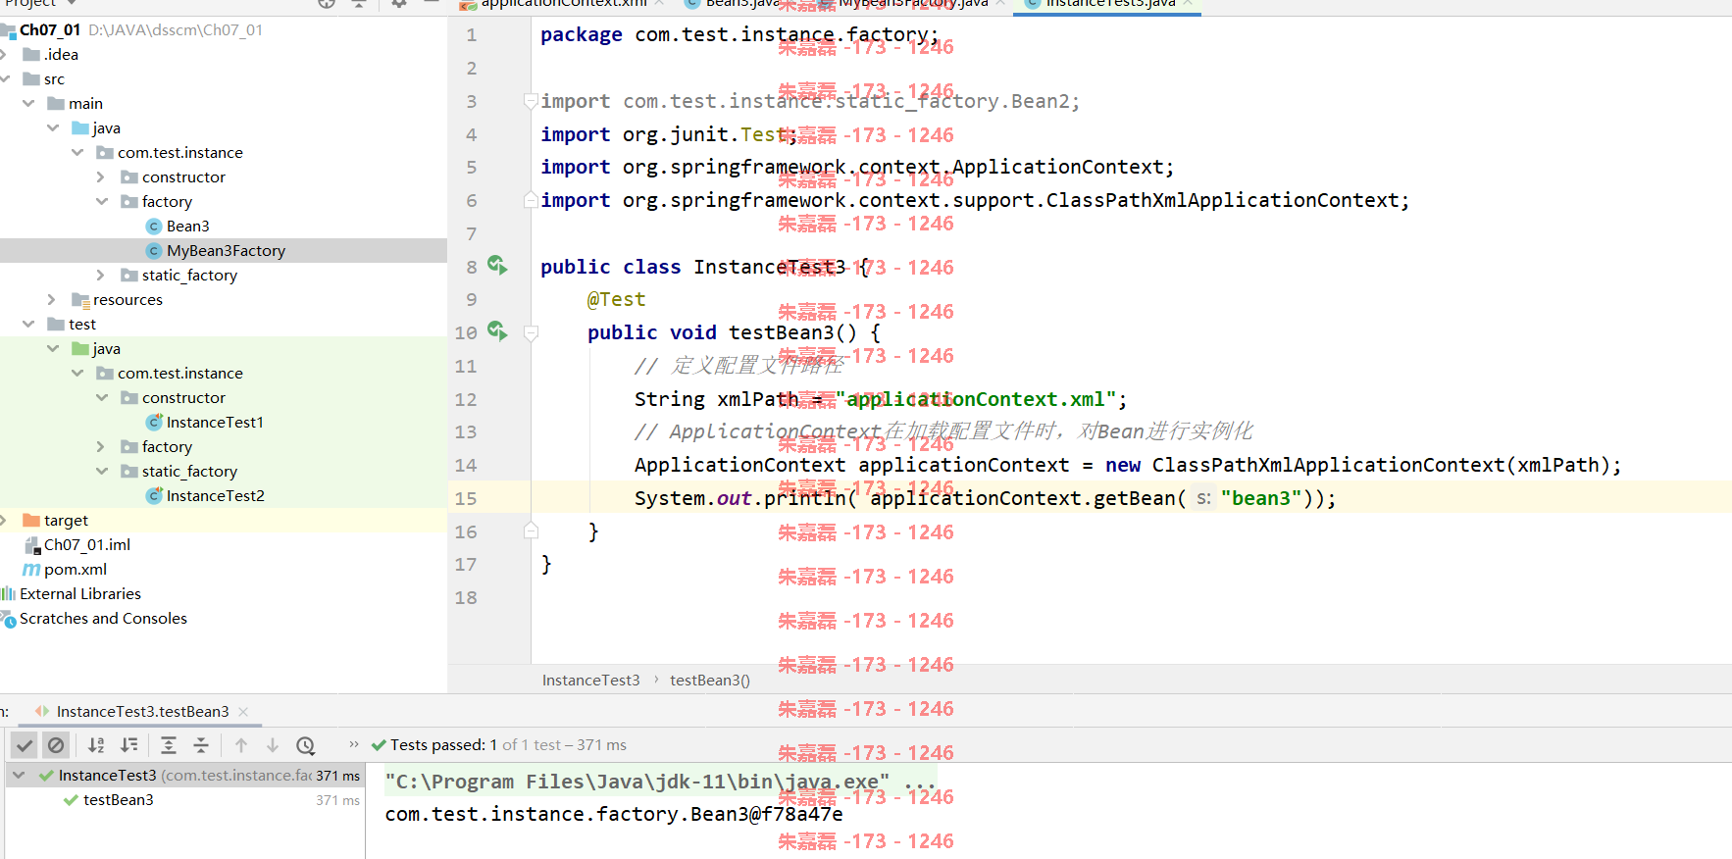Expand the resources folder

pos(52,299)
